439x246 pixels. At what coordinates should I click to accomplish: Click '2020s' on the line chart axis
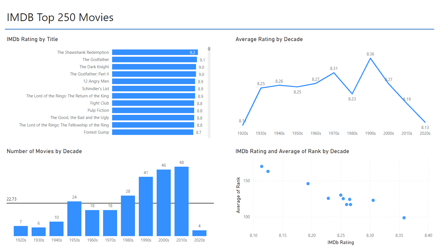coord(425,133)
